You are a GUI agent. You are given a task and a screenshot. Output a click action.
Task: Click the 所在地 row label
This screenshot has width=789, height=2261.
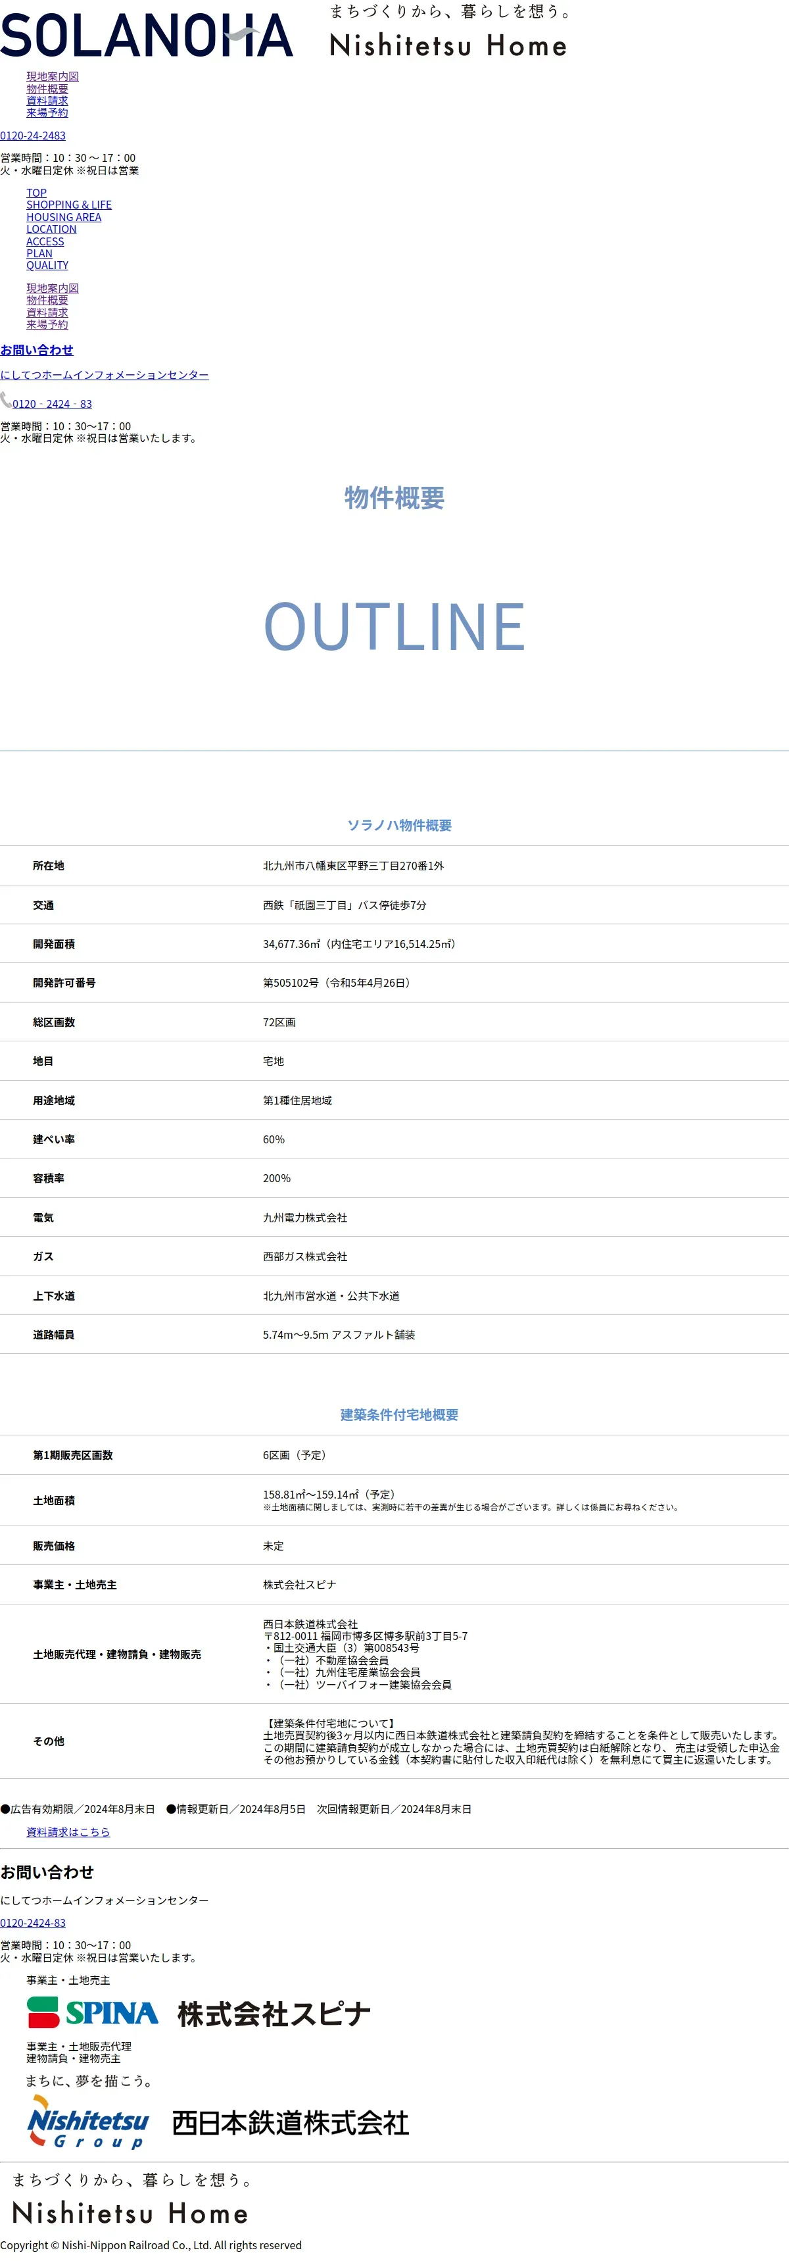[48, 866]
